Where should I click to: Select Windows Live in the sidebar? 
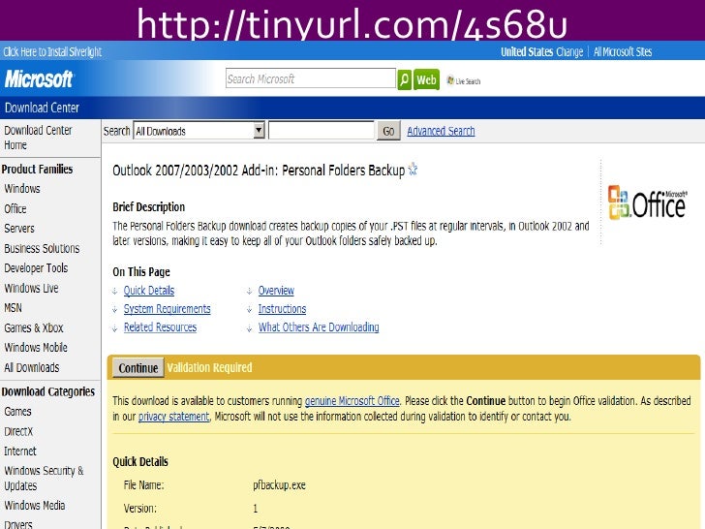(x=31, y=288)
